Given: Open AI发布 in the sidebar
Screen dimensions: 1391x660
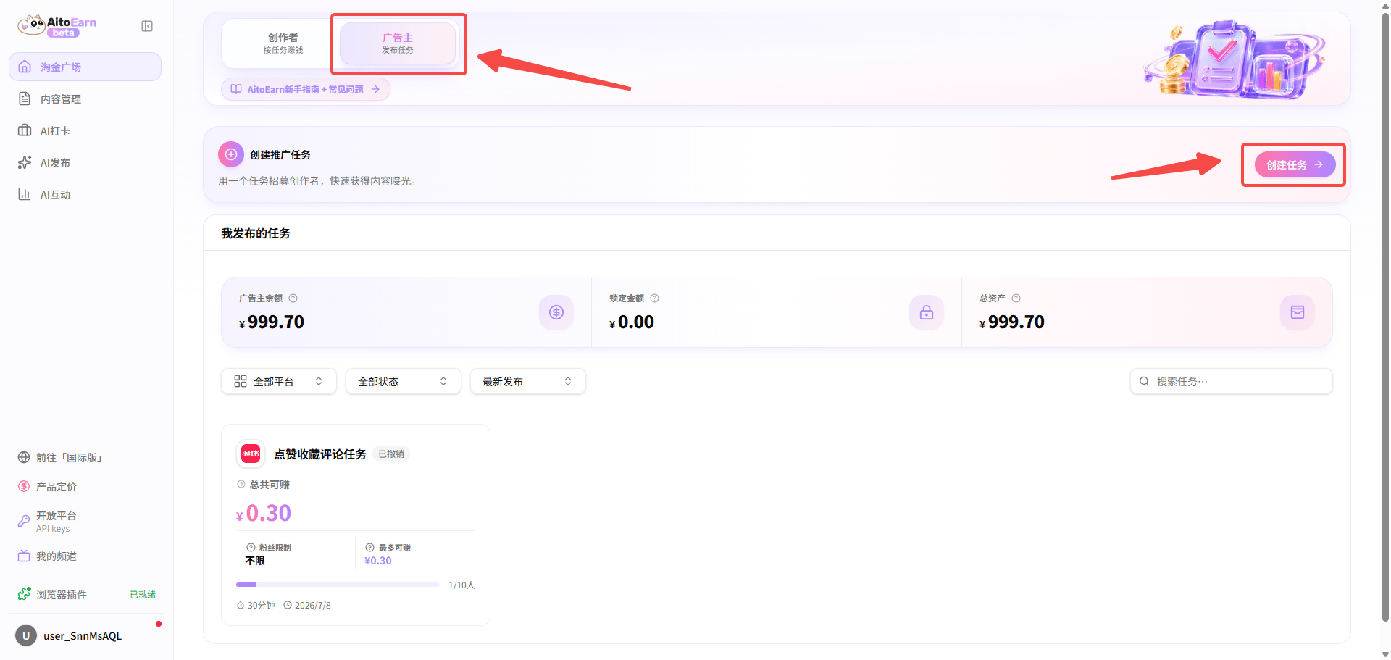Looking at the screenshot, I should pyautogui.click(x=85, y=162).
